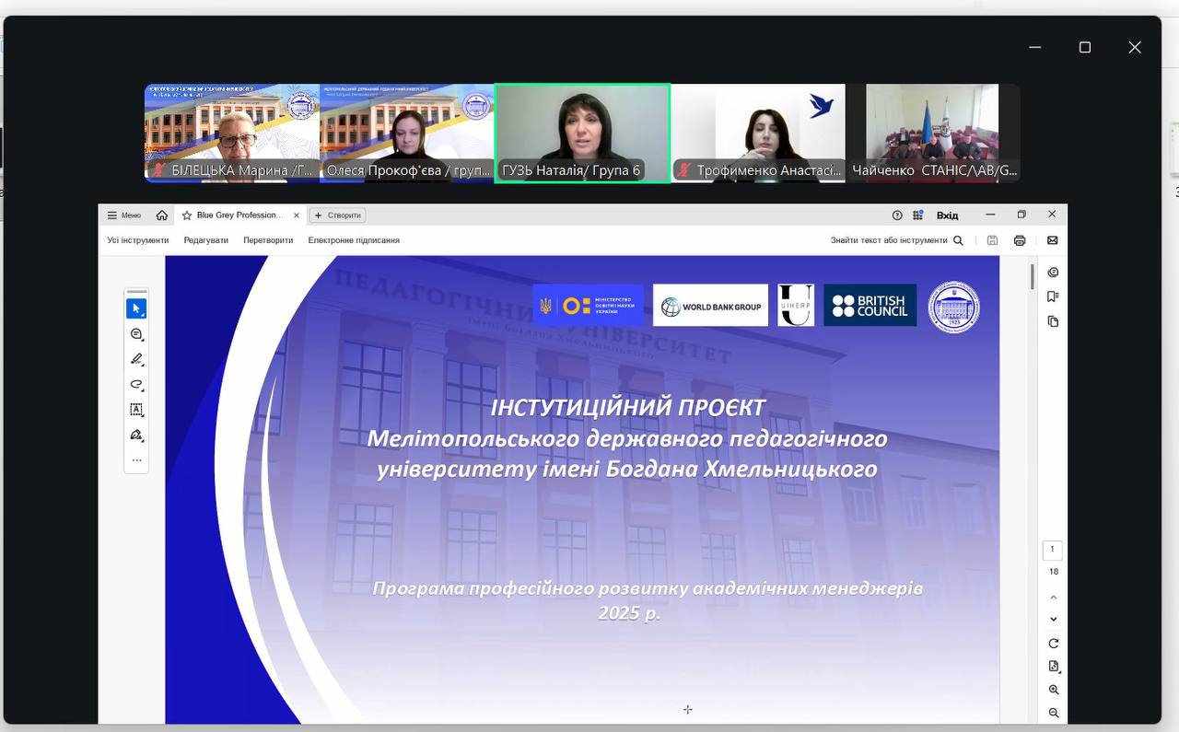1179x732 pixels.
Task: Go to next page with down chevron
Action: click(1054, 620)
